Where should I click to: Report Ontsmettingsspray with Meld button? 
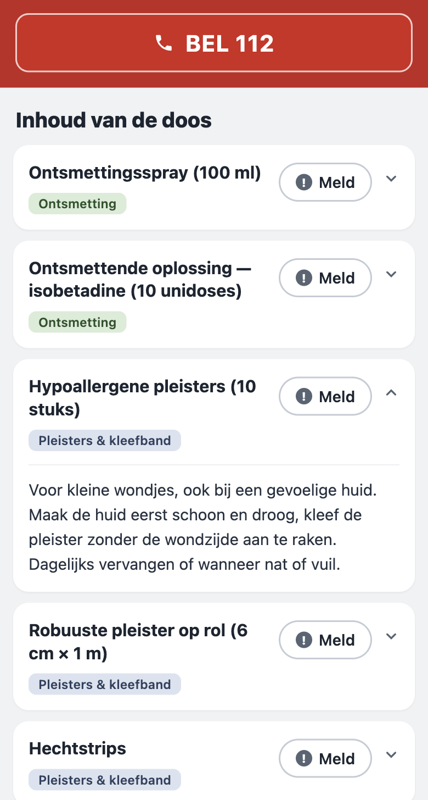(325, 182)
